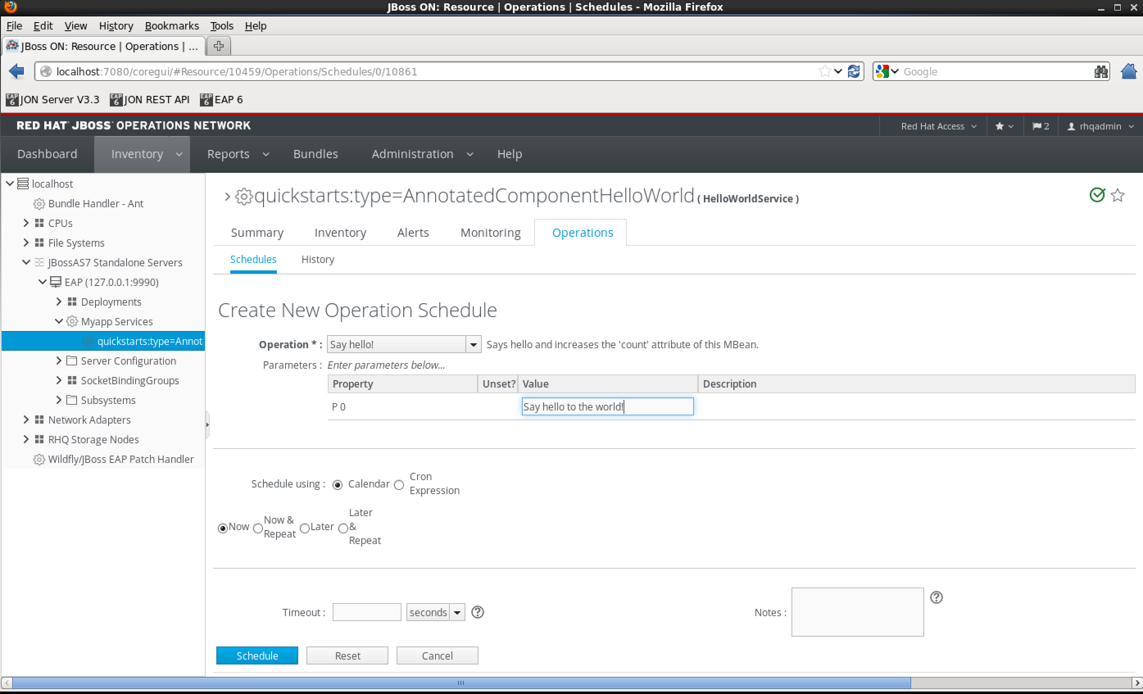The width and height of the screenshot is (1143, 694).
Task: Click the green availability checkmark icon
Action: coord(1097,195)
